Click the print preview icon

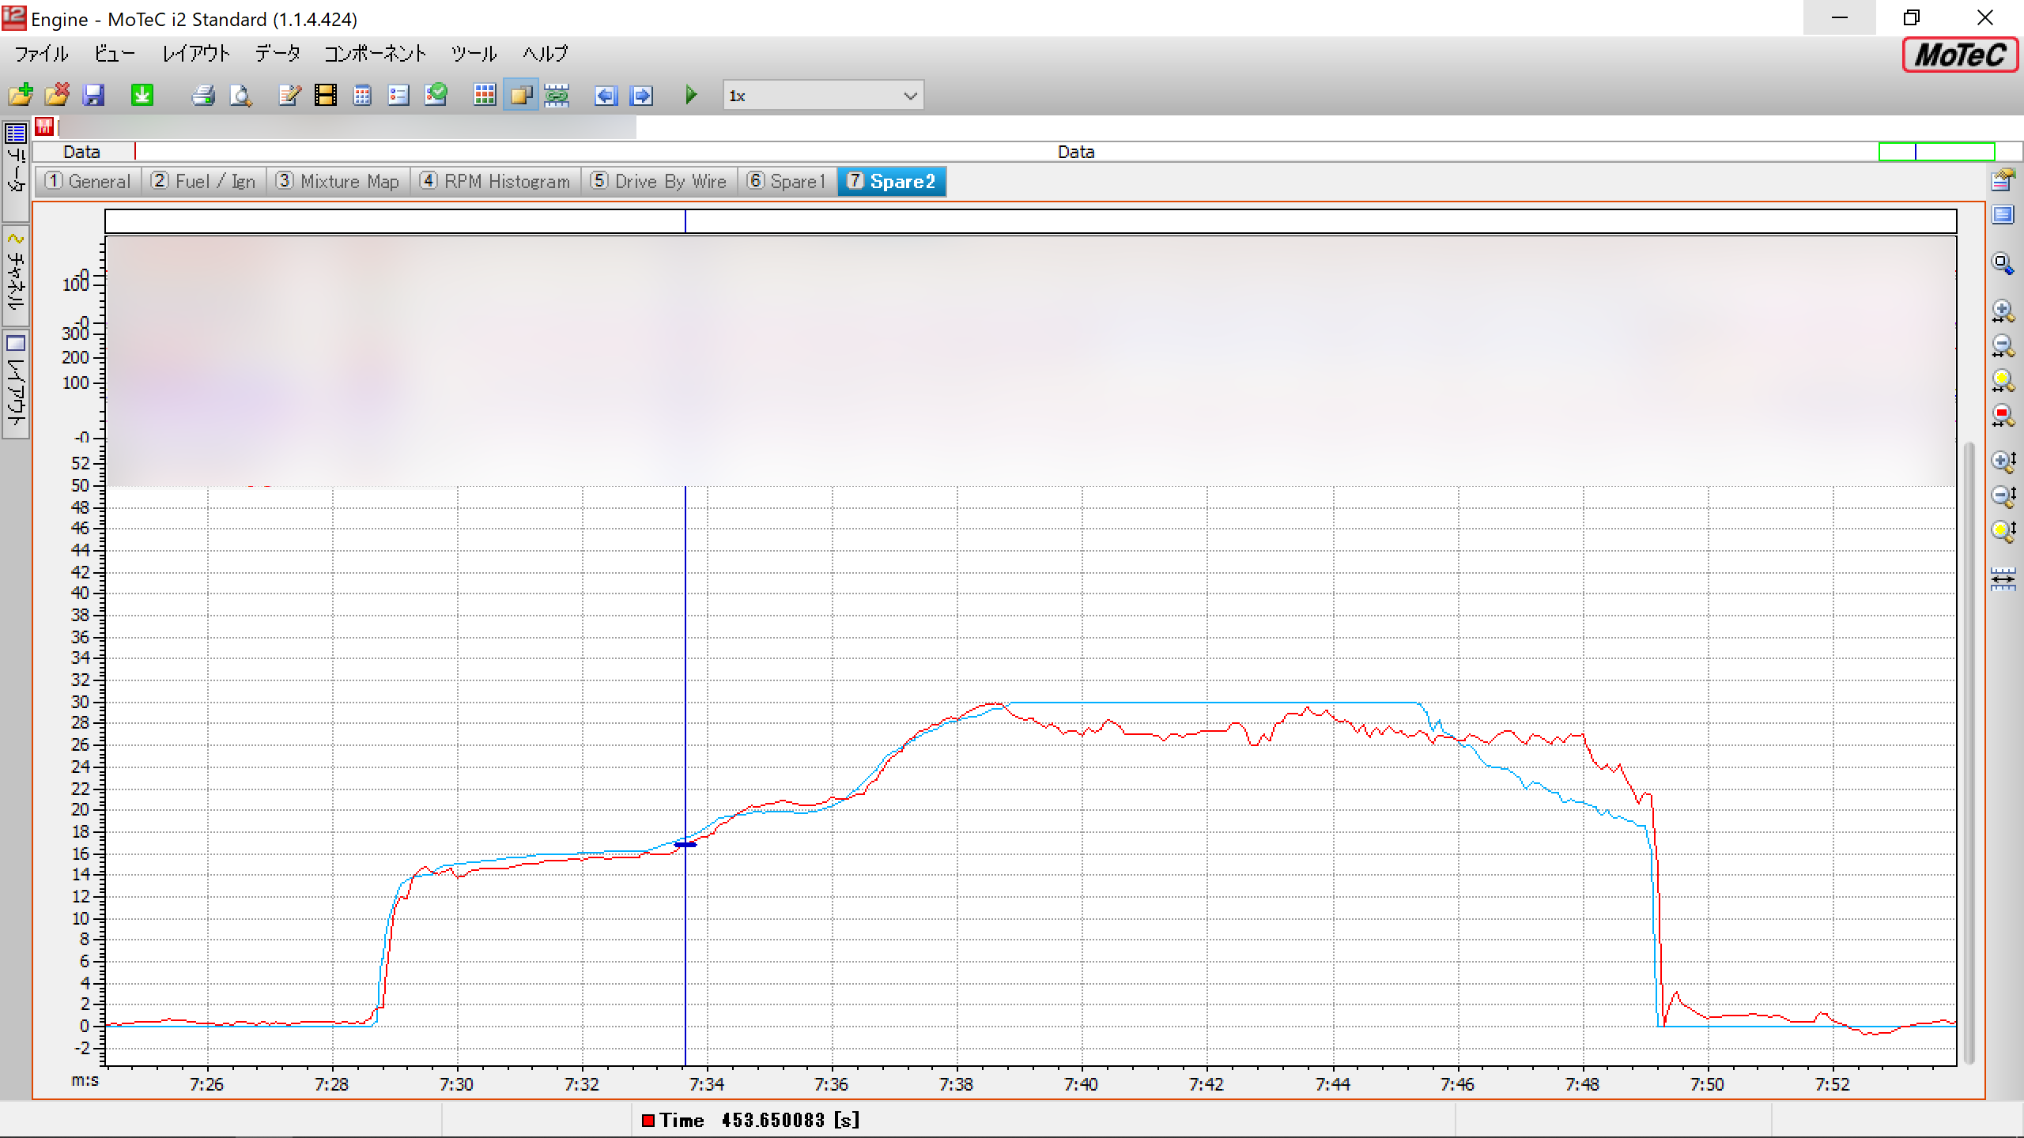pyautogui.click(x=240, y=96)
